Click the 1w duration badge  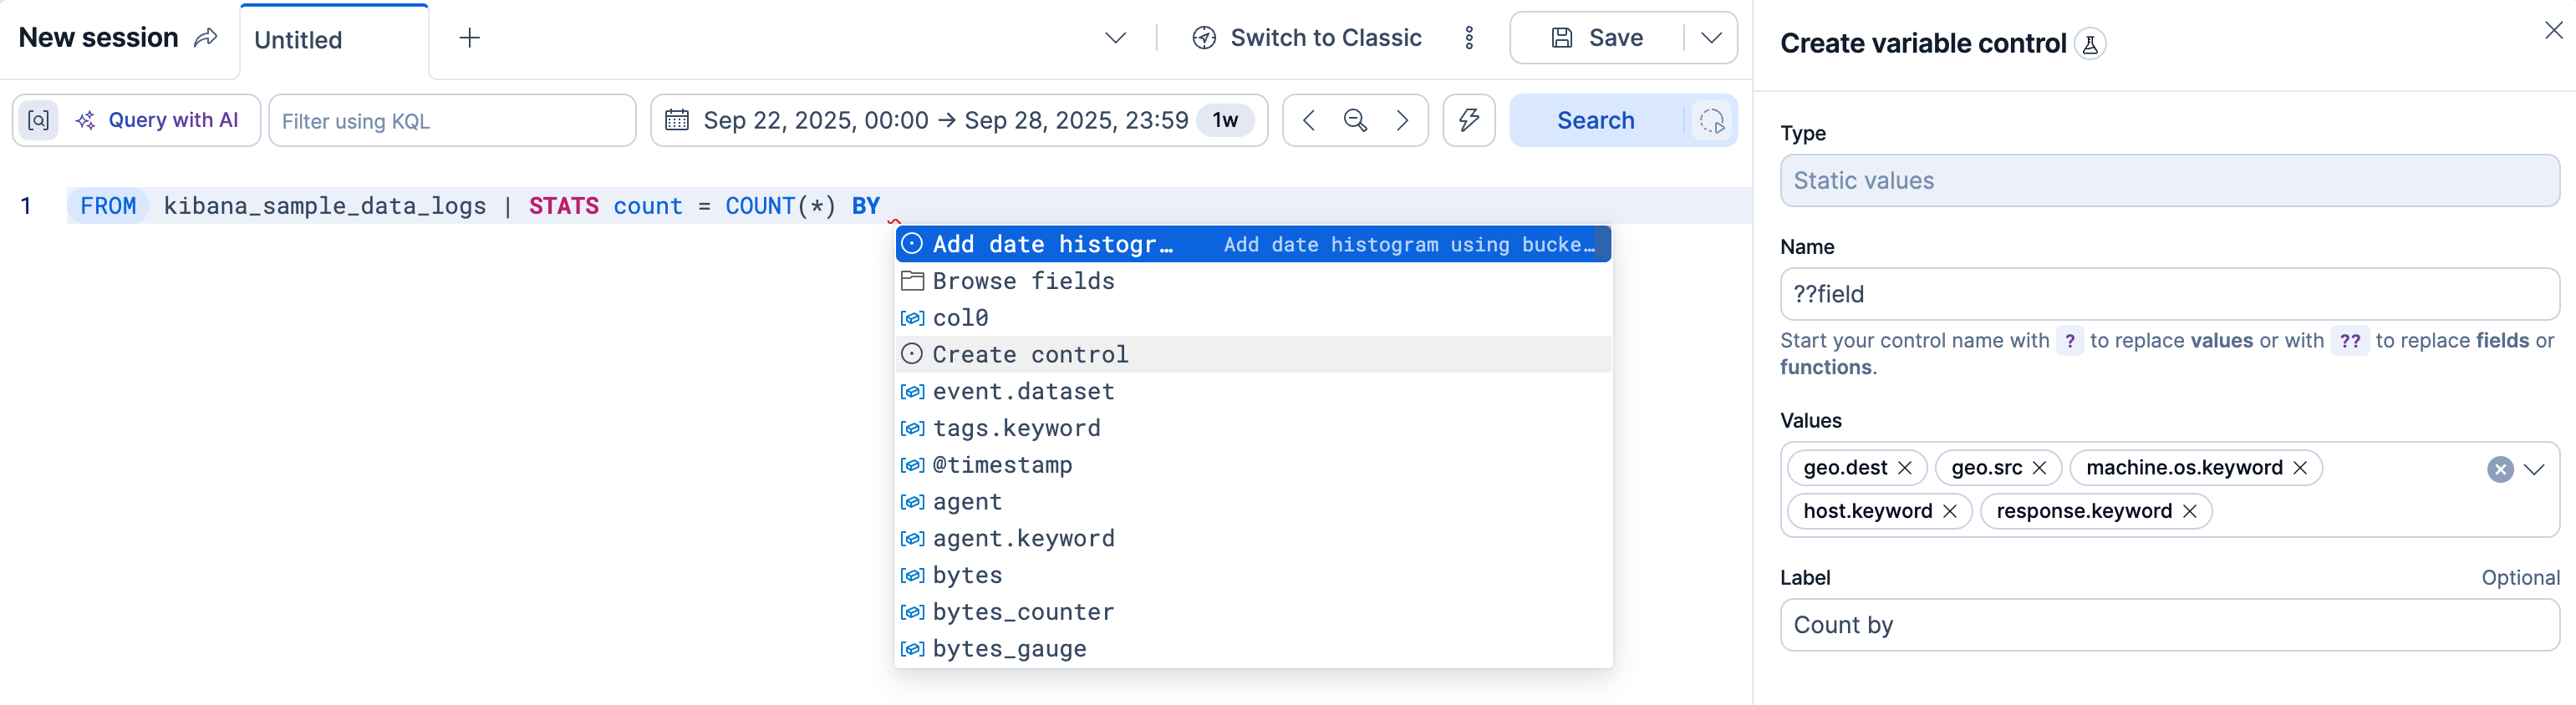1225,120
